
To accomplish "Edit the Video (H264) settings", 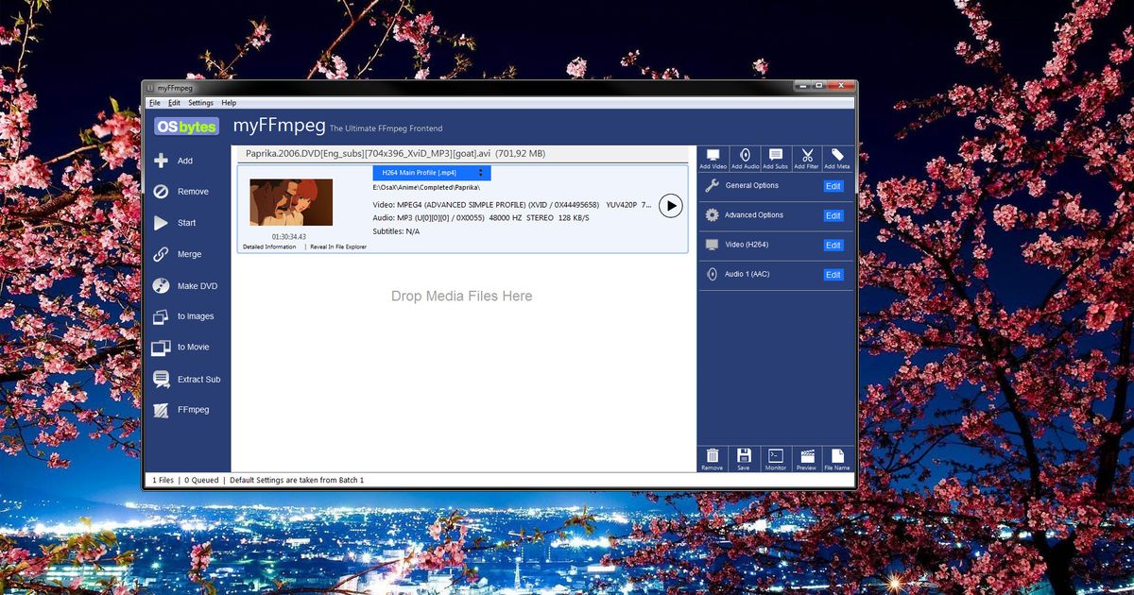I will coord(832,245).
